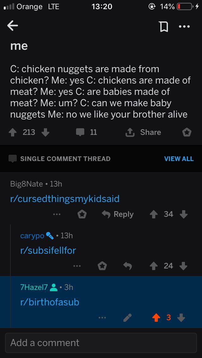This screenshot has height=358, width=202.
Task: Give an award using the star icon on the post
Action: [x=187, y=132]
